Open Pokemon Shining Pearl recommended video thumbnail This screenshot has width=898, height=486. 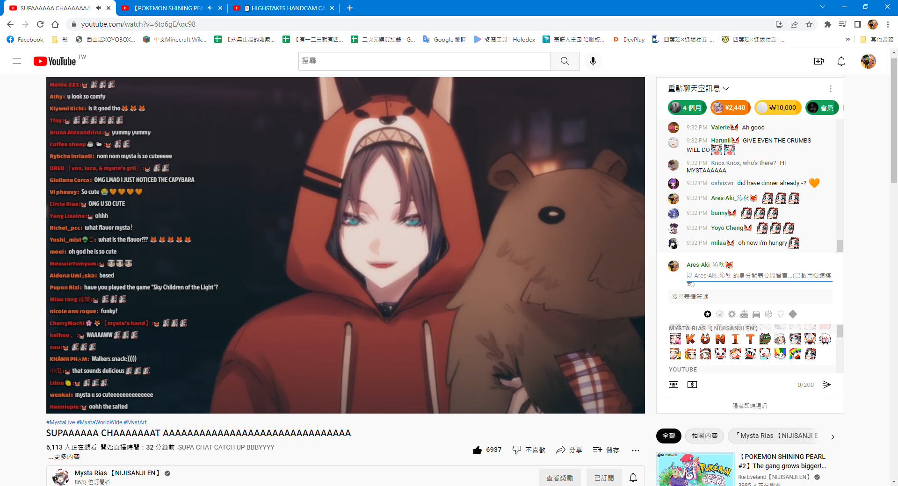[x=695, y=469]
